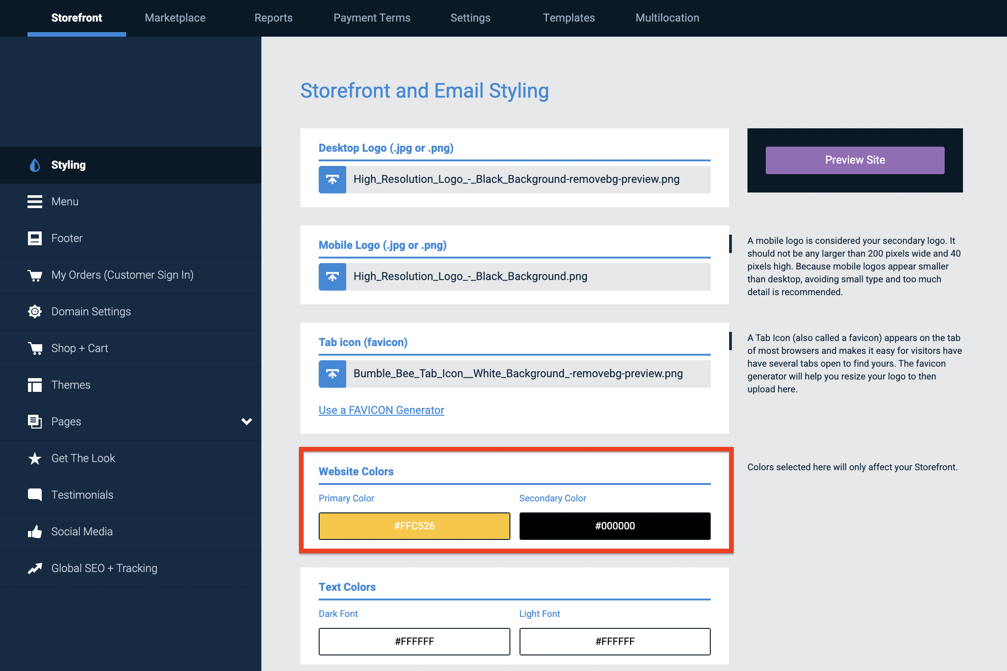Image resolution: width=1007 pixels, height=671 pixels.
Task: Click the Dark Font #FFFFFF input field
Action: point(414,641)
